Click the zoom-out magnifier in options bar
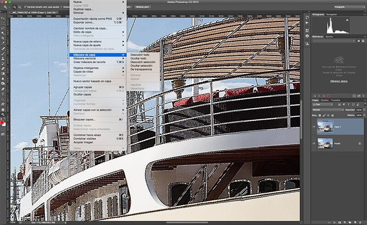Screen dimensions: 367x225 20,7
